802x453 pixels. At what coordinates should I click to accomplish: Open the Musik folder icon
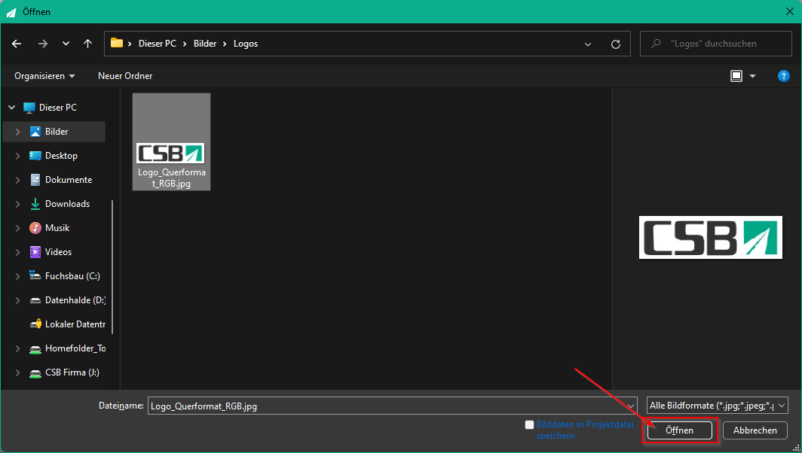click(x=35, y=228)
